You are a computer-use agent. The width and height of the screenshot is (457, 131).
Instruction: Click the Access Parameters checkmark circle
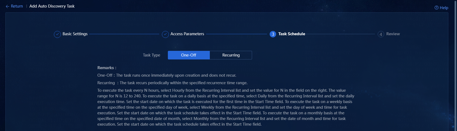click(x=165, y=34)
